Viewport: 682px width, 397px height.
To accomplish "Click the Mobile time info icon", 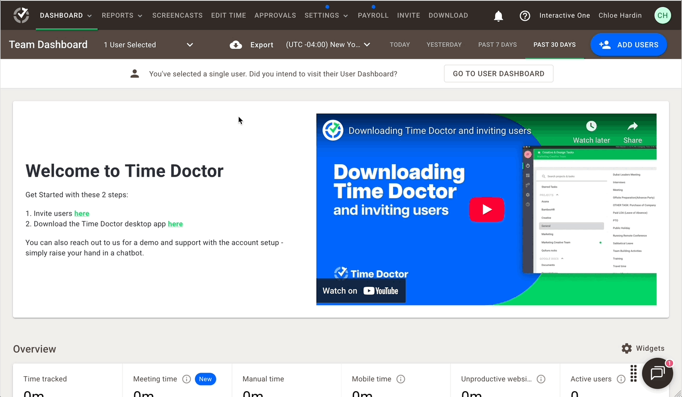I will 400,379.
